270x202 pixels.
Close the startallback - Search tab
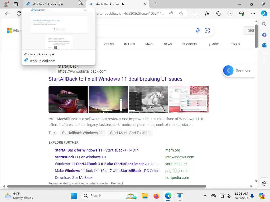[x=145, y=4]
